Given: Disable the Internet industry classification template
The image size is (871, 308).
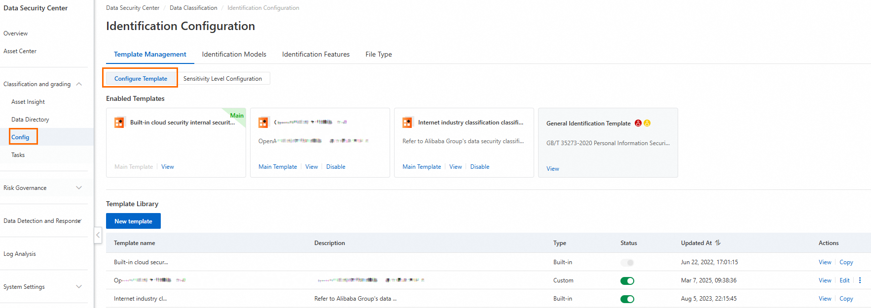Looking at the screenshot, I should click(479, 167).
